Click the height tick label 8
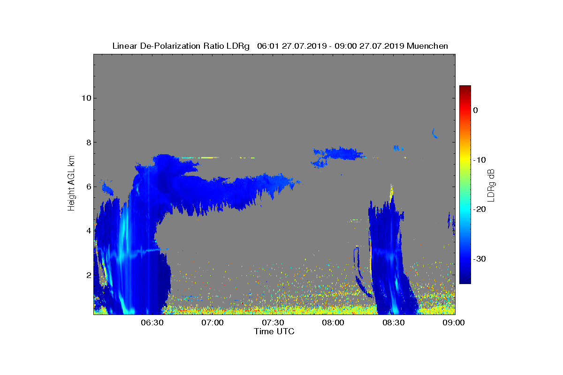The image size is (563, 375). tap(88, 142)
